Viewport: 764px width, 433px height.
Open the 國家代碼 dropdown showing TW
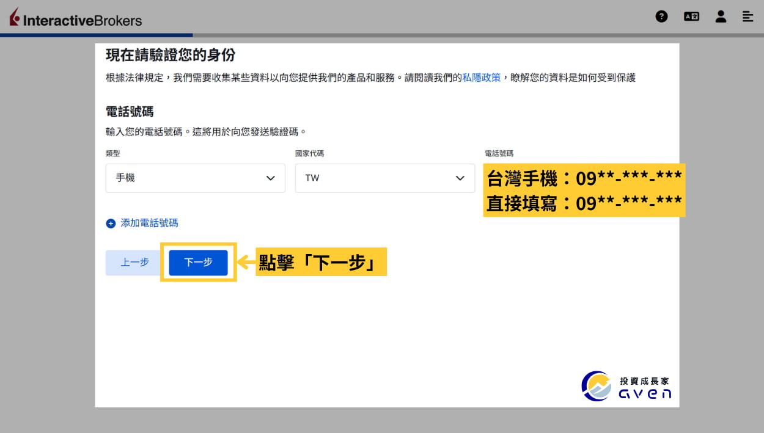point(385,178)
